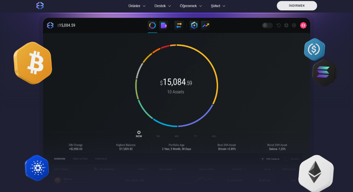Uncheck the With balance checkbox
Screen dimensions: 353x192
[262, 159]
